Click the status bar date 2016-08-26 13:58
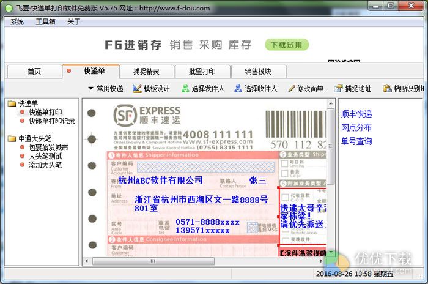This screenshot has height=284, width=428. 344,274
